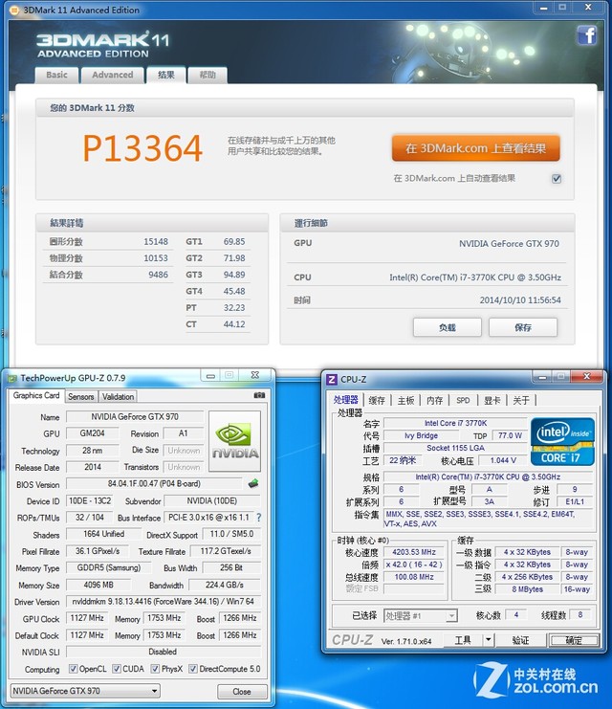The image size is (612, 709).
Task: Click the CPU-Z title bar Z icon
Action: coord(331,379)
